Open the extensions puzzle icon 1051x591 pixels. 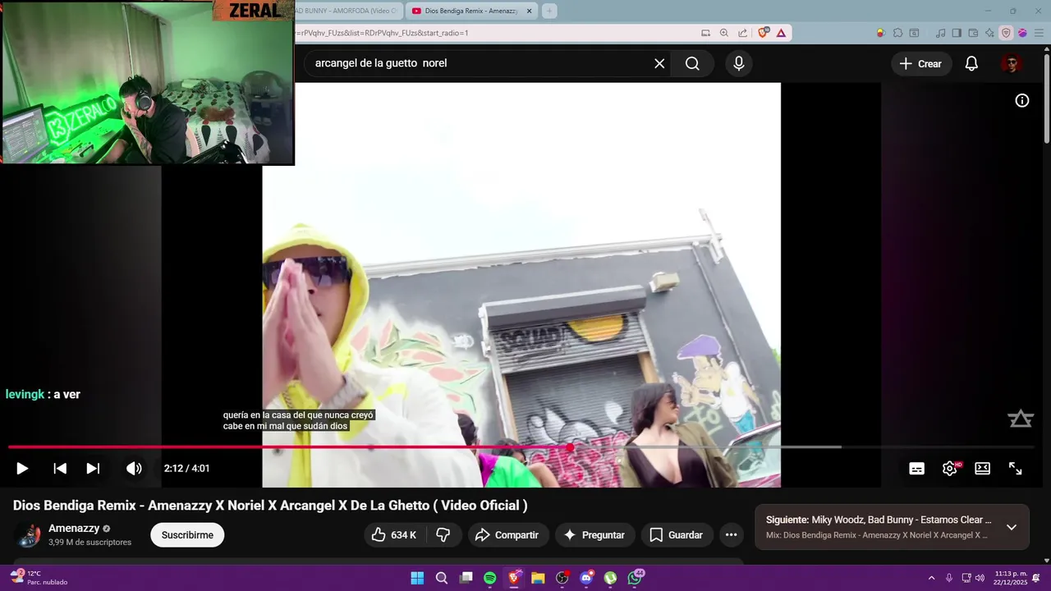897,33
